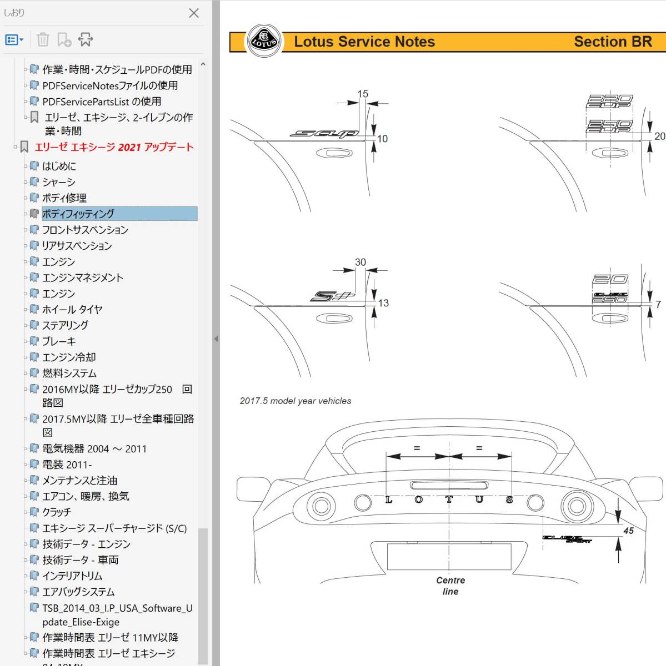Expand the 燃料システム bookmark node

(26, 374)
